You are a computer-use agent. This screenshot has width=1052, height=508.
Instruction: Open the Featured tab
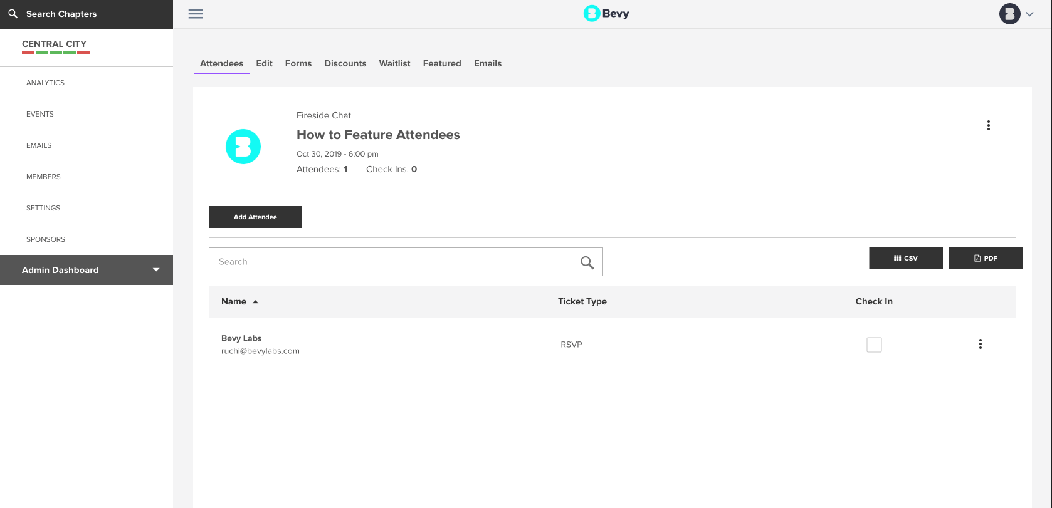point(442,63)
